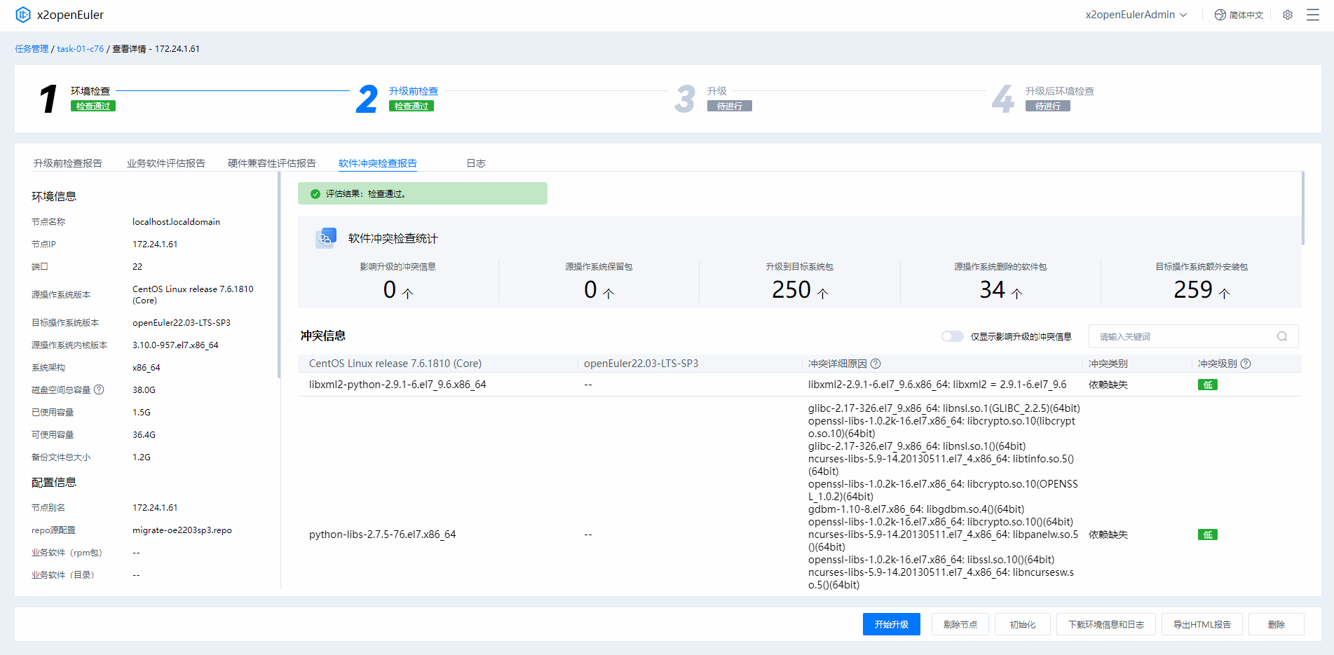The image size is (1334, 655).
Task: Open the settings gear icon
Action: [x=1288, y=15]
